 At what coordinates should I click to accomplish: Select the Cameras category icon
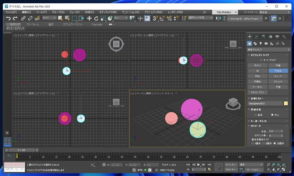coord(266,43)
